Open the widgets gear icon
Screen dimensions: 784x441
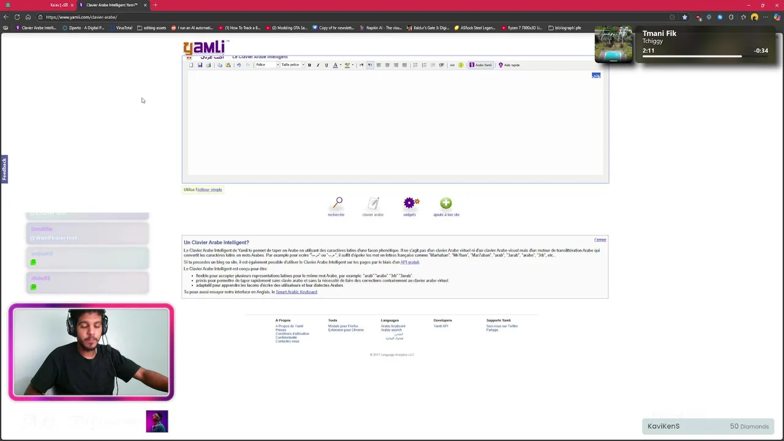pyautogui.click(x=411, y=203)
